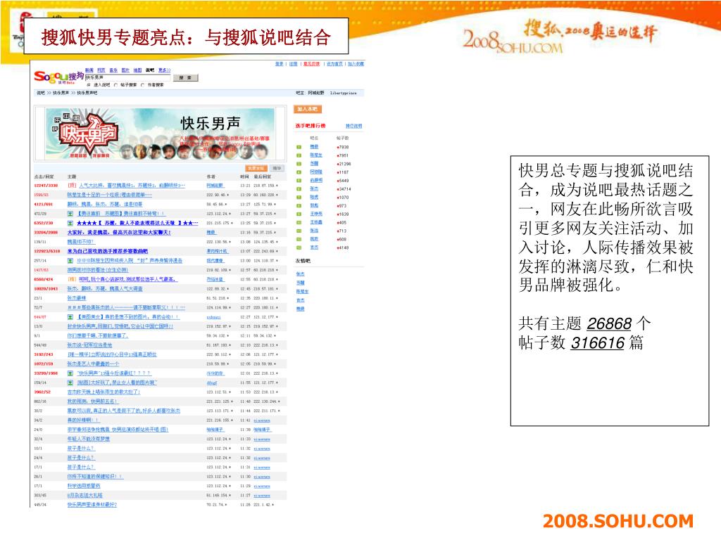Screen dimensions: 721x540
Task: Click the 2008.SOHU.COM footer text
Action: (618, 521)
